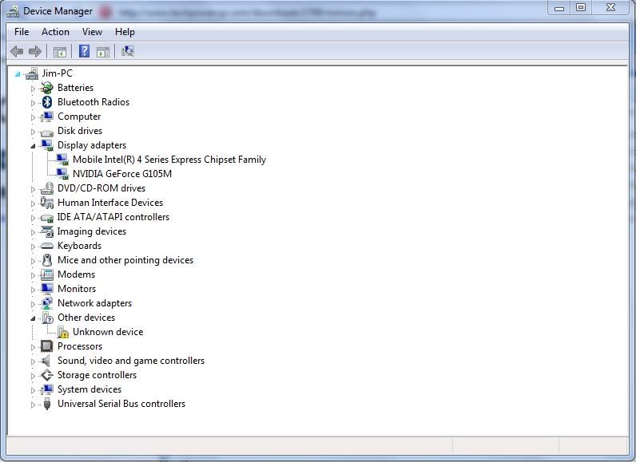Screen dimensions: 636x462
Task: Select the System devices label
Action: [89, 389]
